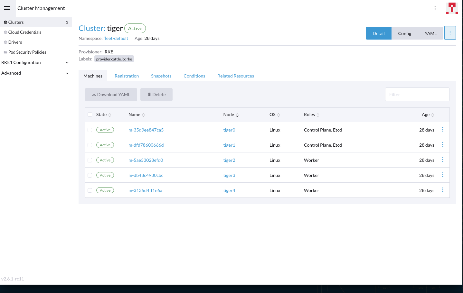This screenshot has width=463, height=293.
Task: Open the hamburger navigation menu
Action: tap(7, 8)
